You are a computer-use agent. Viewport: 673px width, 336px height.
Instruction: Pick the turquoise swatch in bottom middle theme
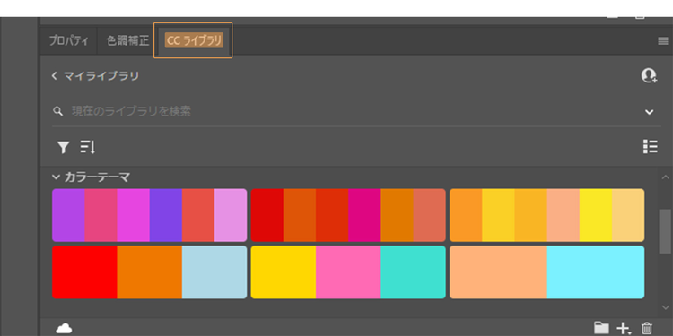(413, 272)
